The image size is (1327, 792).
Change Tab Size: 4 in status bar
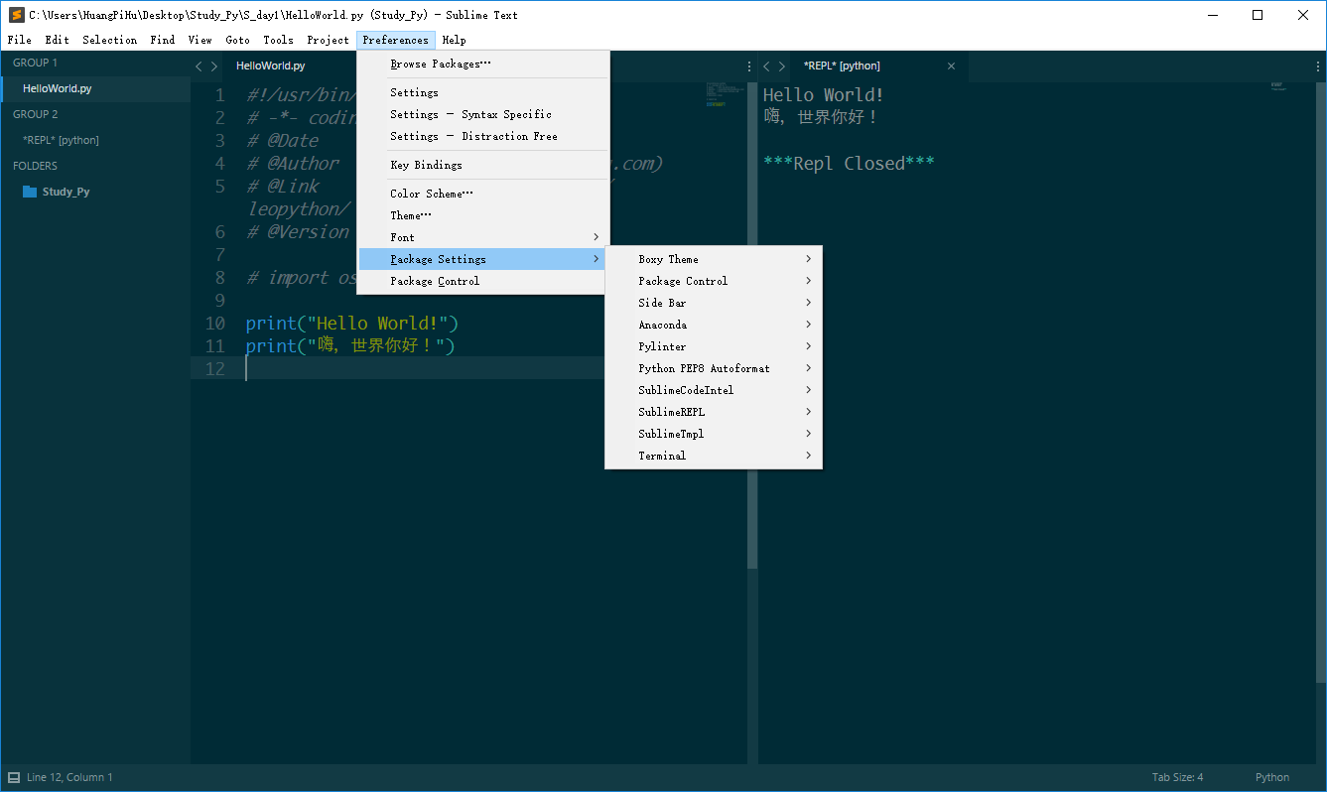[1178, 777]
